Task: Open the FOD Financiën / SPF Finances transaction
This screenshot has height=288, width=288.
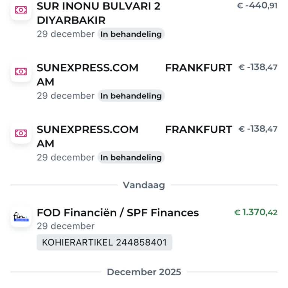Action: click(118, 213)
